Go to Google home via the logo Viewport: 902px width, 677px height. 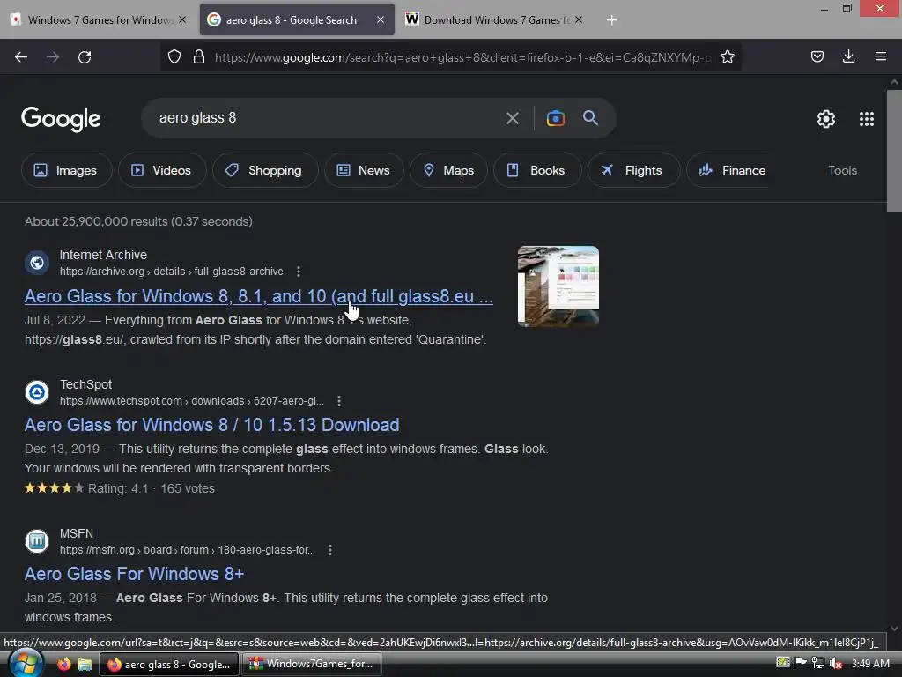click(x=61, y=119)
